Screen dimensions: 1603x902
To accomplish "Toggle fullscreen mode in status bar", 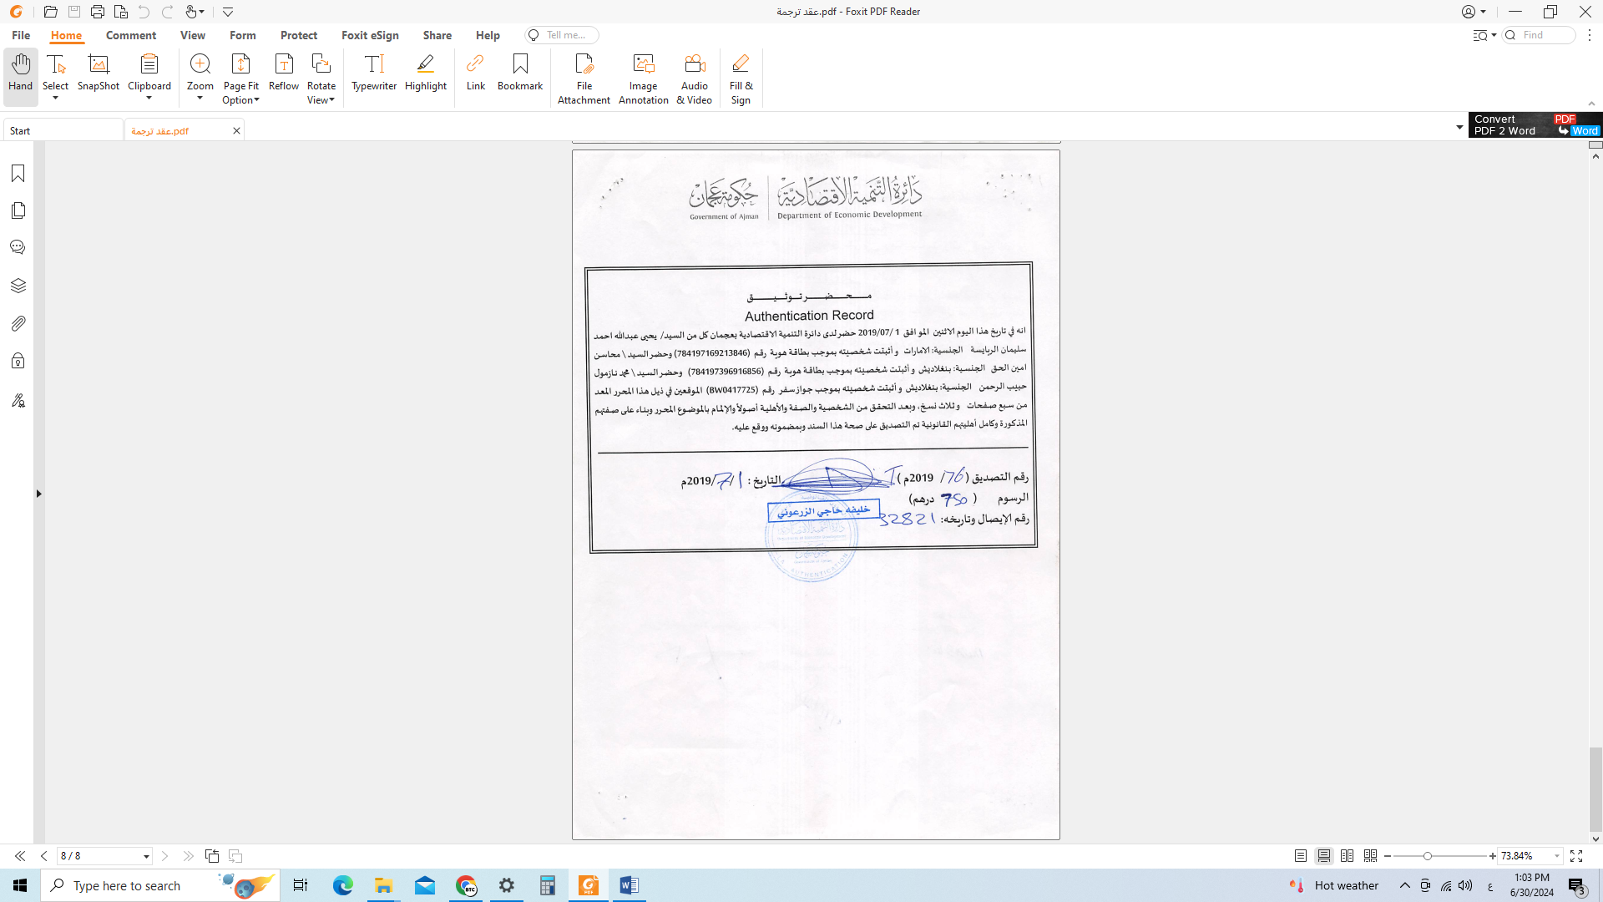I will 1576,856.
